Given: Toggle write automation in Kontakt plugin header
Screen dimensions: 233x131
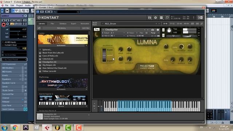Looking at the screenshot, I should coord(51,12).
